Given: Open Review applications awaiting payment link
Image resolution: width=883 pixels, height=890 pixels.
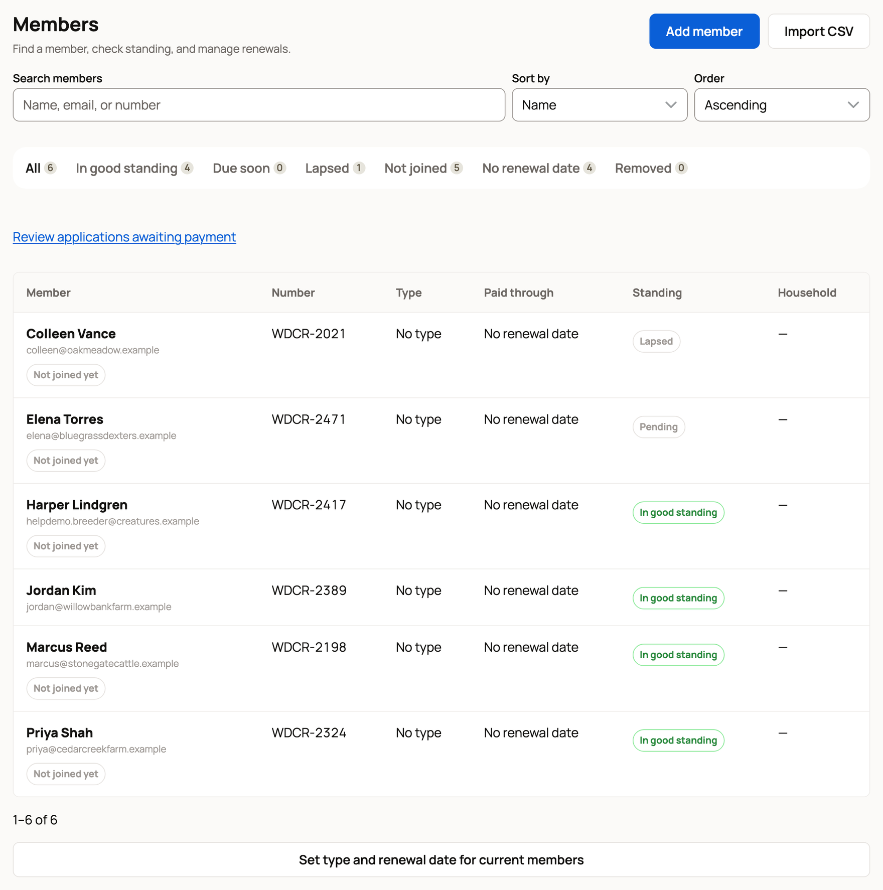Looking at the screenshot, I should (124, 237).
